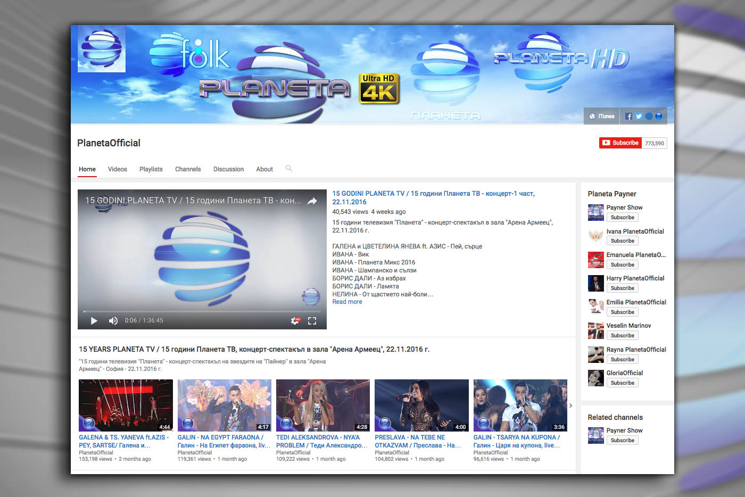Seek on the video progress bar
The image size is (745, 497).
(202, 311)
